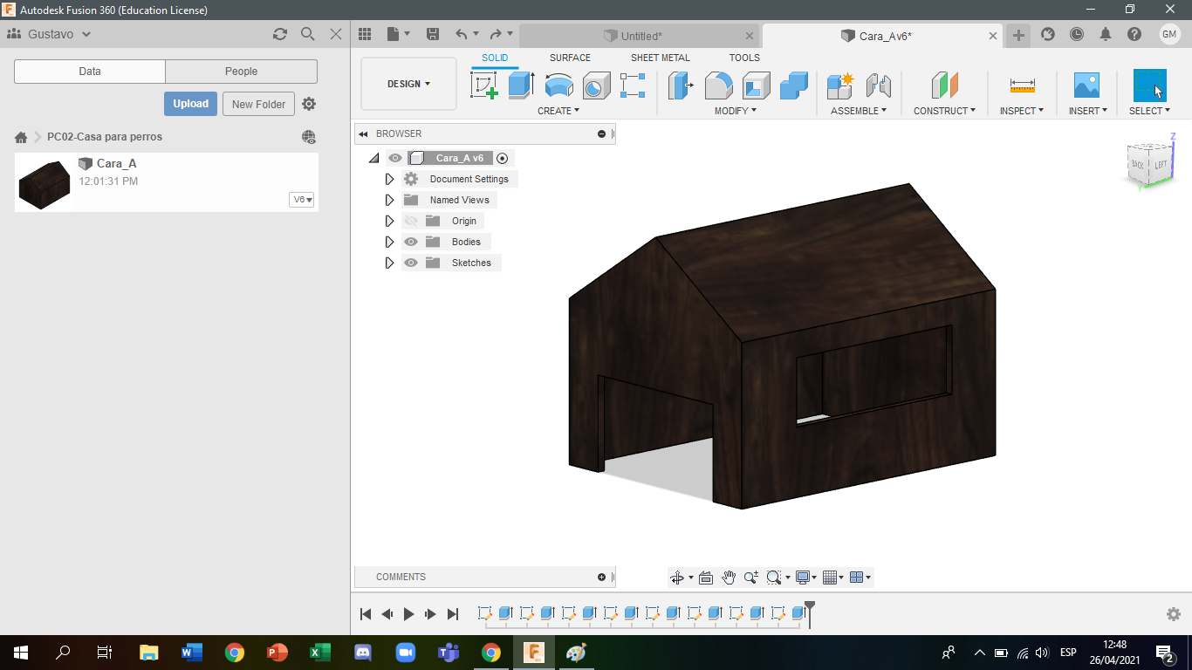Viewport: 1192px width, 670px height.
Task: Activate the Pan hand tool
Action: coord(729,578)
